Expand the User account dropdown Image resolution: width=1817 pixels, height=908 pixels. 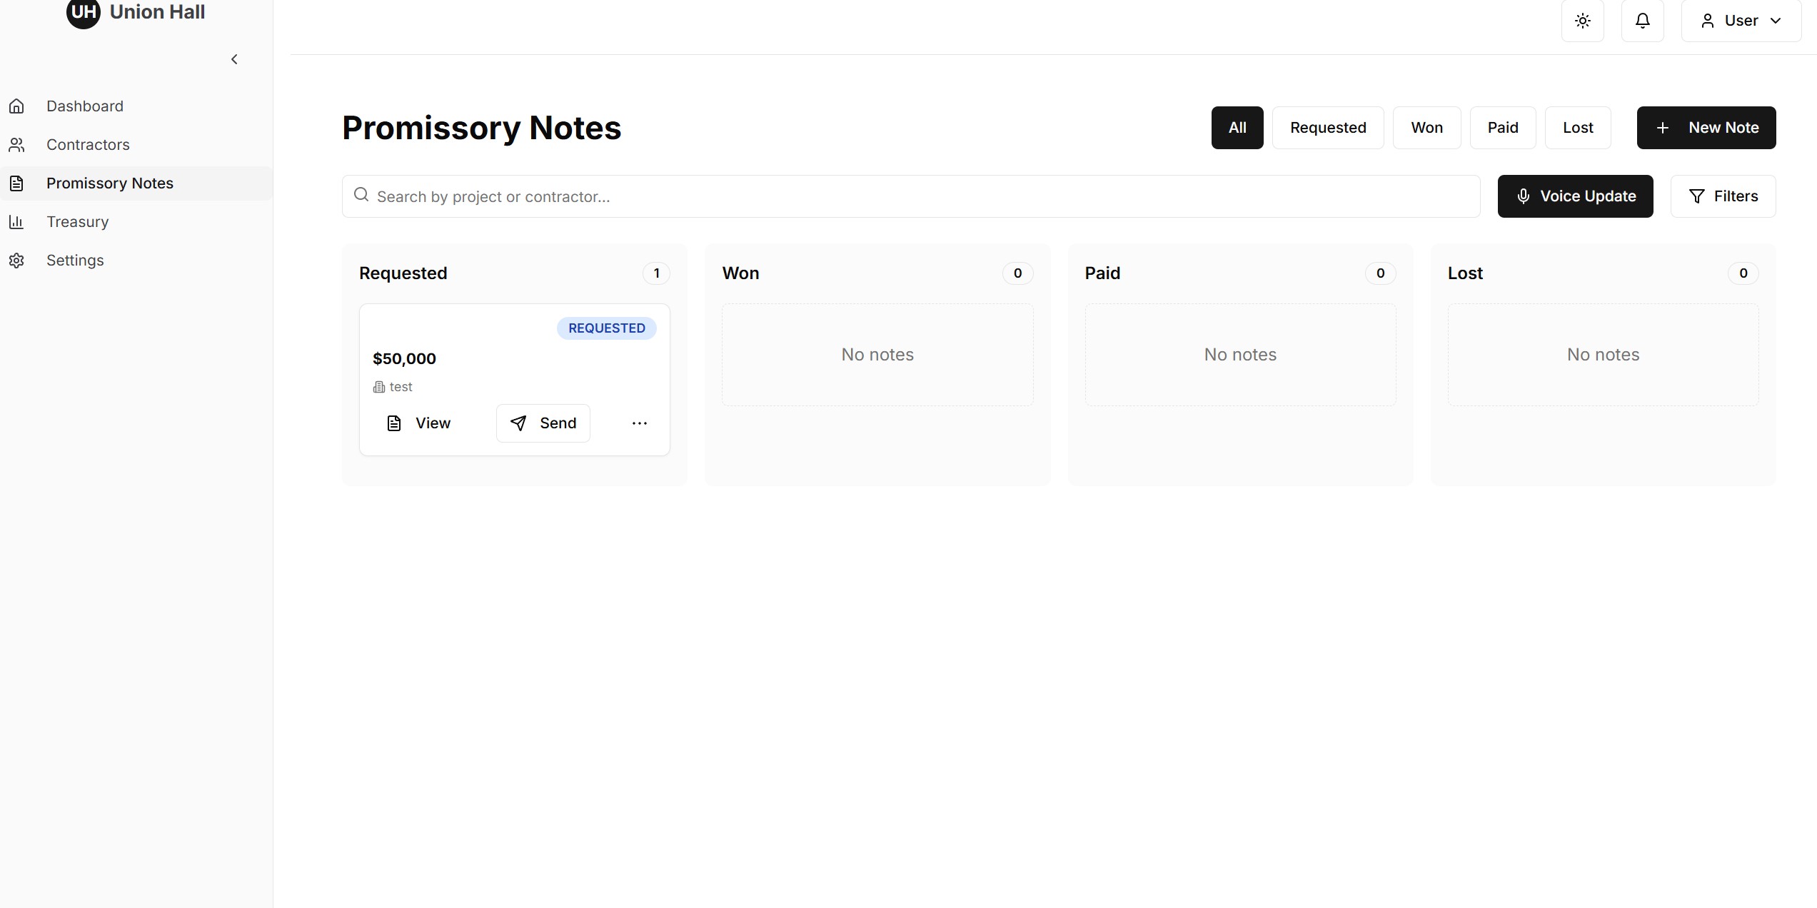(x=1741, y=21)
